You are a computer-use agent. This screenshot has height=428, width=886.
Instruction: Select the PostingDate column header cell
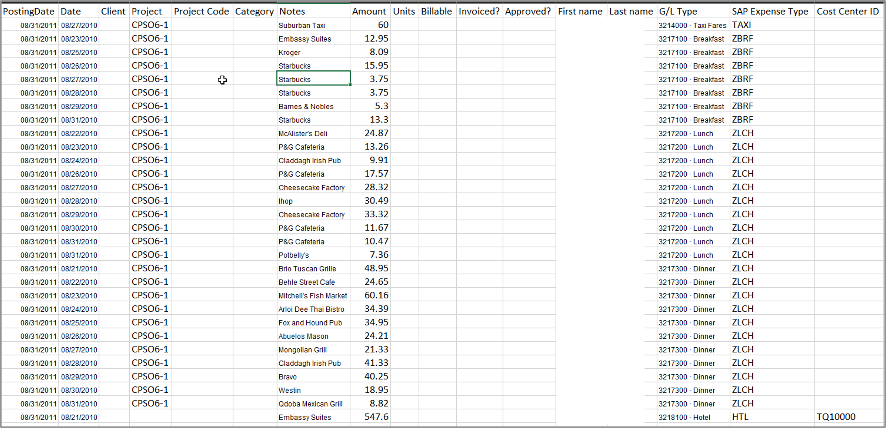29,12
